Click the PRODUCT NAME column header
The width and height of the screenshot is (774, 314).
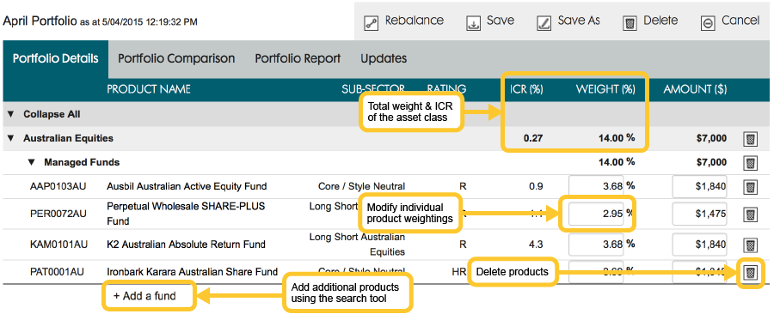(x=149, y=89)
